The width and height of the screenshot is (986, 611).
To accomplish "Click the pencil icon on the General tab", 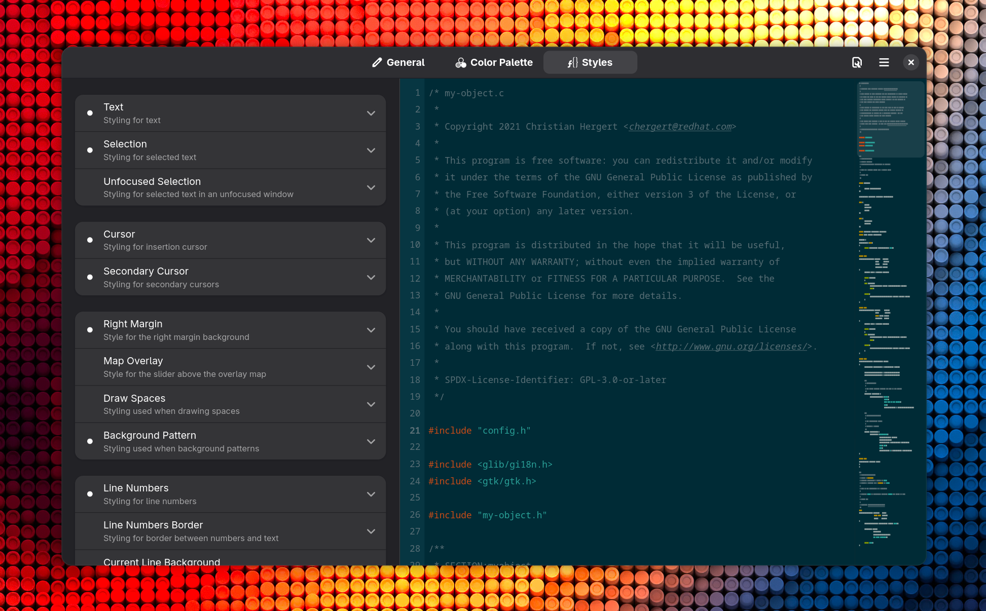I will point(377,62).
